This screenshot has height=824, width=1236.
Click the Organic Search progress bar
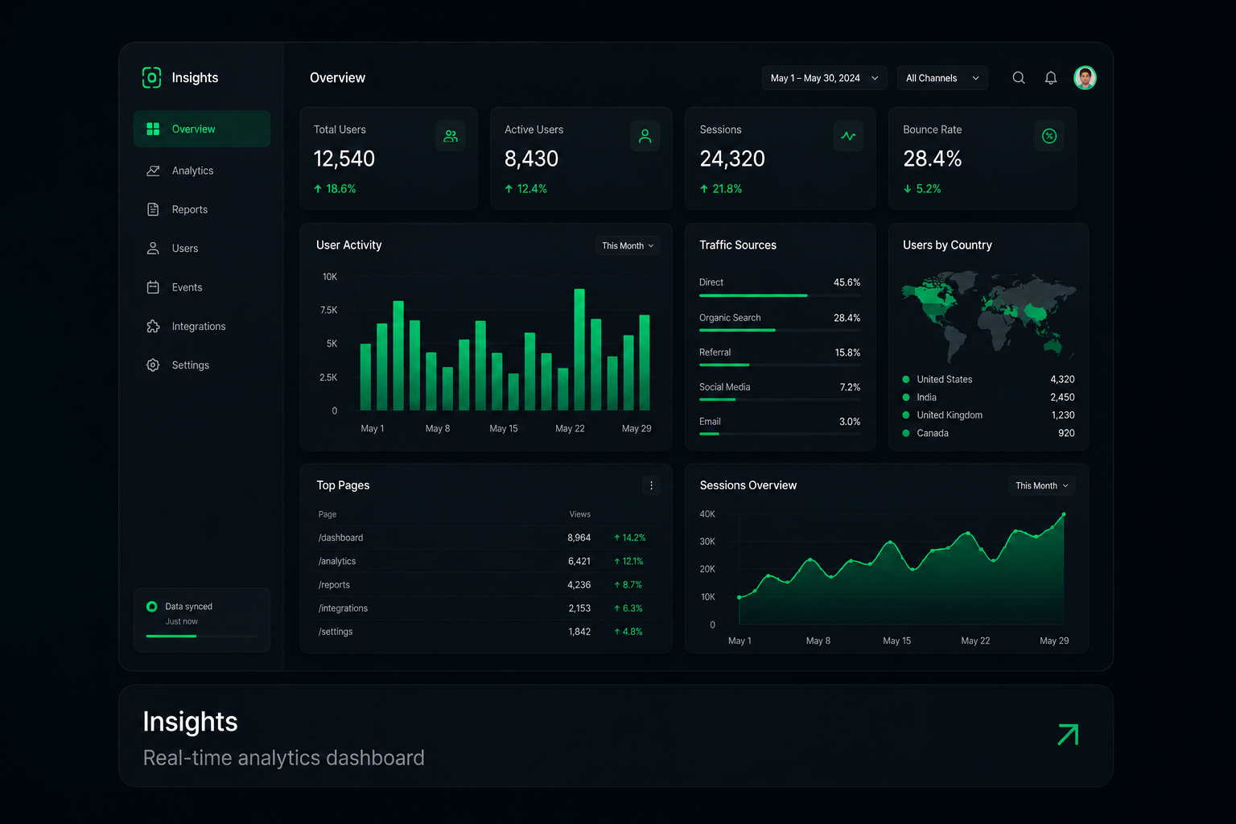point(780,330)
